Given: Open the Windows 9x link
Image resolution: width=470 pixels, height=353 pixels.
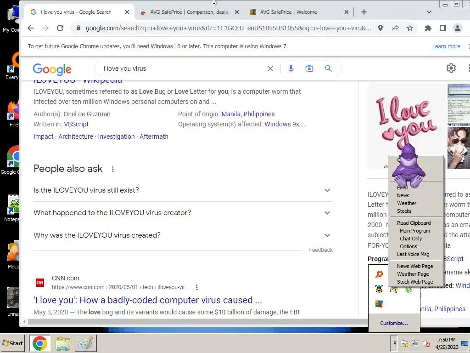Looking at the screenshot, I should tap(282, 124).
